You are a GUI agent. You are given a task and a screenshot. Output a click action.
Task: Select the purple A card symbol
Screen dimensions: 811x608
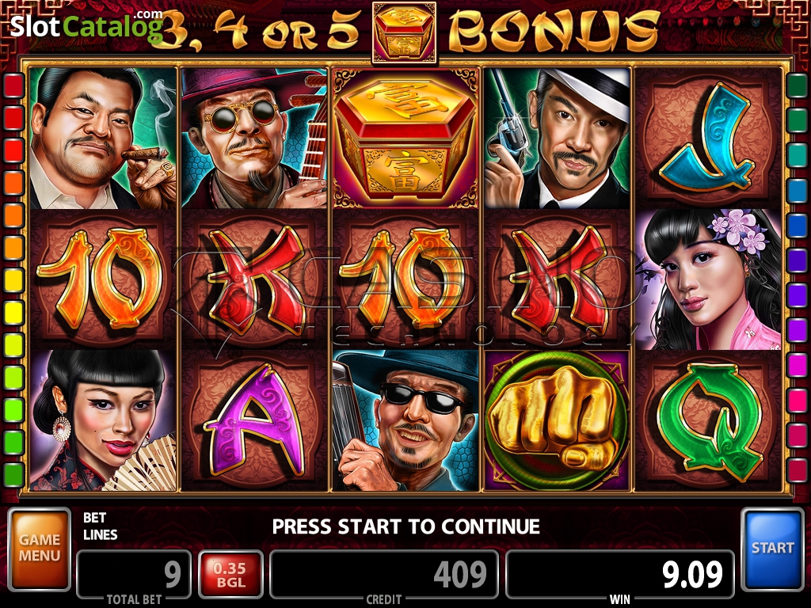tap(254, 420)
